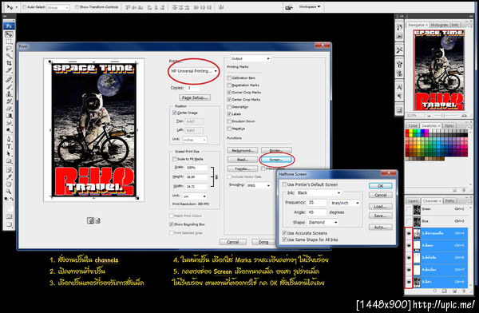Uncheck the Center Crop Marks checkbox

pos(229,100)
